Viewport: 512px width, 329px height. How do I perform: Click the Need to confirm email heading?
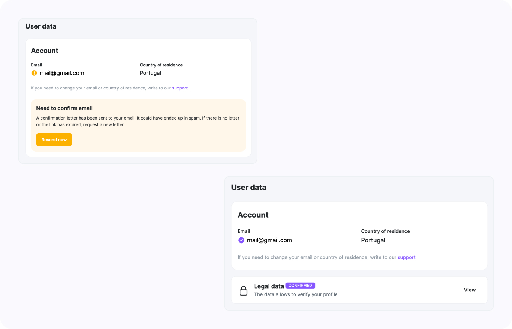64,108
